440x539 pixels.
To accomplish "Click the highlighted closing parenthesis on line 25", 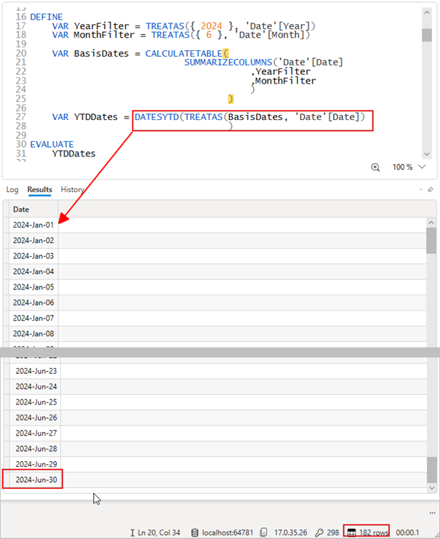I will tap(231, 99).
